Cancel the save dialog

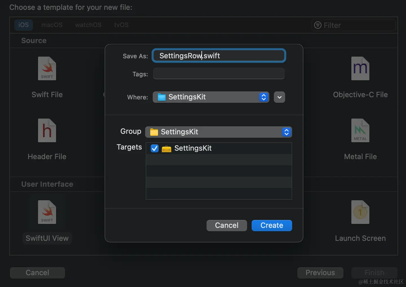click(x=227, y=225)
